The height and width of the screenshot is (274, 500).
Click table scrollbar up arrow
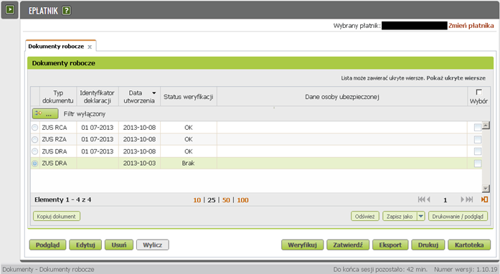tap(486, 126)
